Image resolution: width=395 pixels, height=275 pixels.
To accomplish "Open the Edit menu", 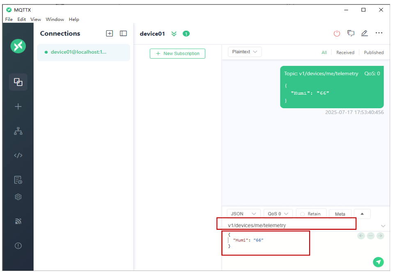I will click(x=21, y=19).
